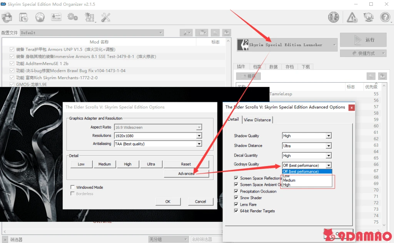Open the Skyrim Special Edition Launcher executable dropdown
394x243 pixels.
click(x=287, y=45)
